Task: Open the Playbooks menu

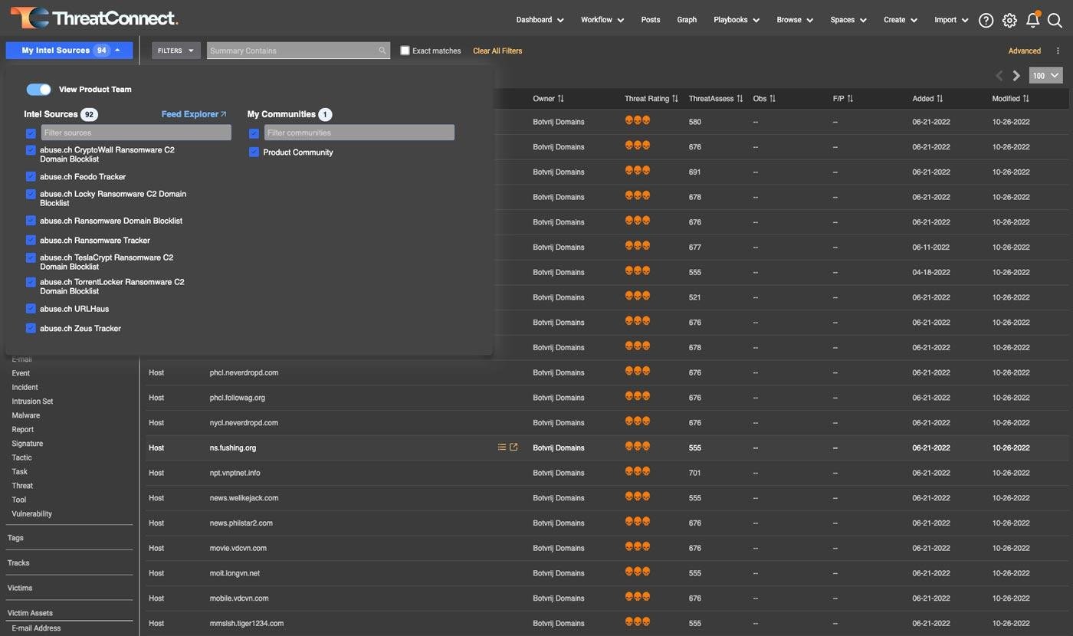Action: pyautogui.click(x=736, y=20)
